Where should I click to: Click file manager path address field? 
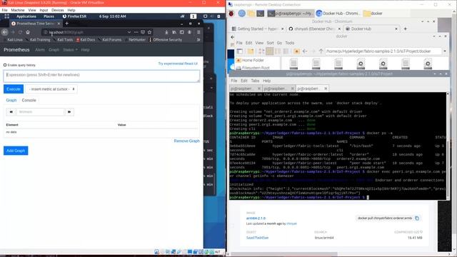(x=384, y=51)
